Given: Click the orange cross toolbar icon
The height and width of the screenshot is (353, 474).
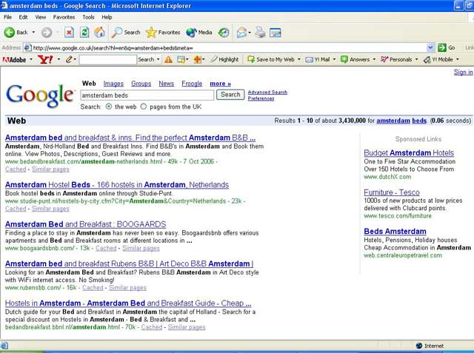Looking at the screenshot, I should (x=197, y=59).
